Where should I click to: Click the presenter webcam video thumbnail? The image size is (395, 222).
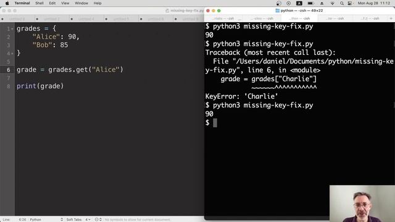pyautogui.click(x=362, y=203)
